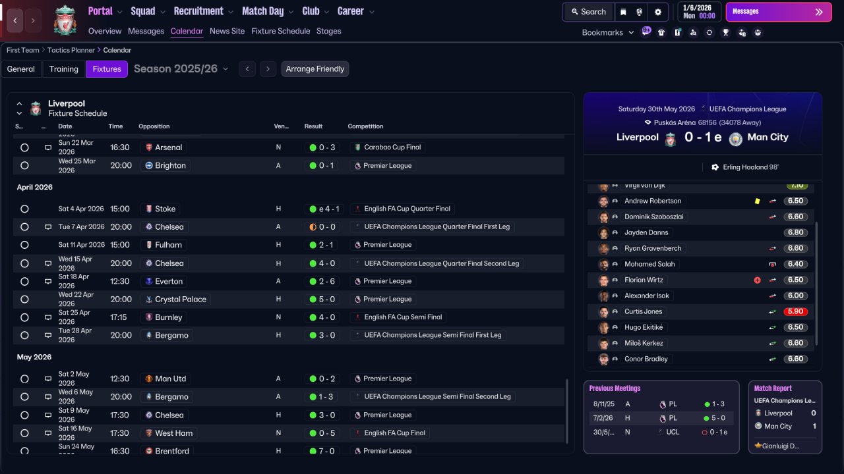Go forward with the right navigation arrow

[33, 20]
